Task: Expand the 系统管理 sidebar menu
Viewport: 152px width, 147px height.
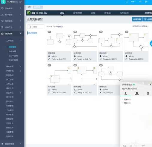Action: click(12, 8)
